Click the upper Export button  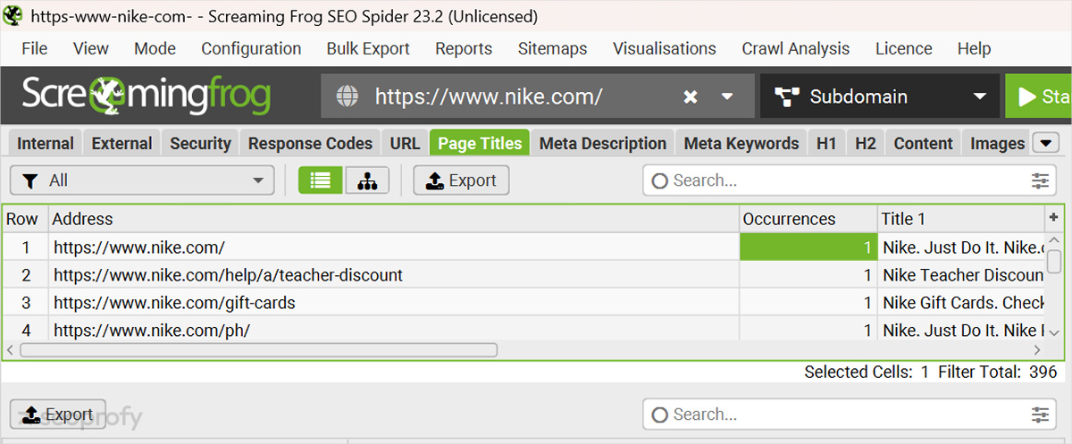461,180
